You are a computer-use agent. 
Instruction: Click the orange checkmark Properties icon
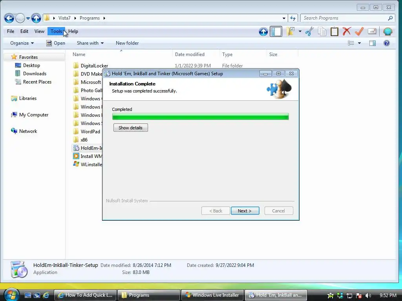359,31
